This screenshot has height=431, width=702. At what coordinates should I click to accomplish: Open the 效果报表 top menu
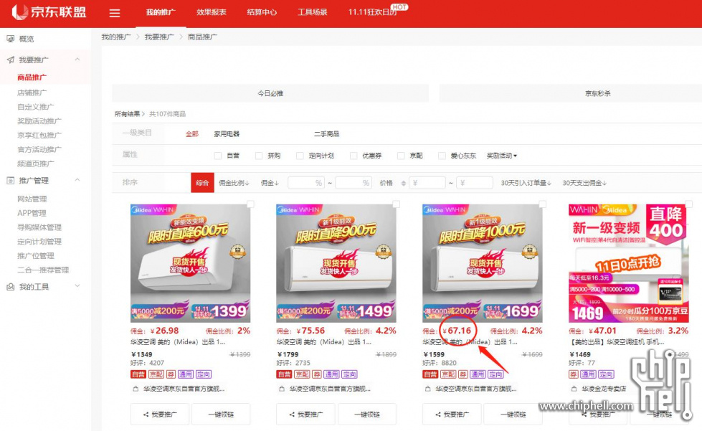tap(212, 12)
